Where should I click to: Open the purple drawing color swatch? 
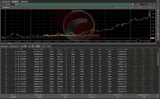[x=158, y=34]
